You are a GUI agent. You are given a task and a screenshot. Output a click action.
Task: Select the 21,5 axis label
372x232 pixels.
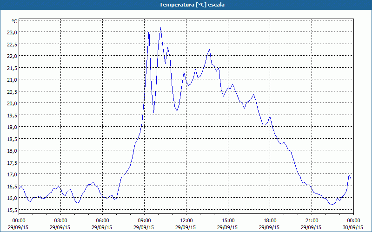(x=12, y=68)
